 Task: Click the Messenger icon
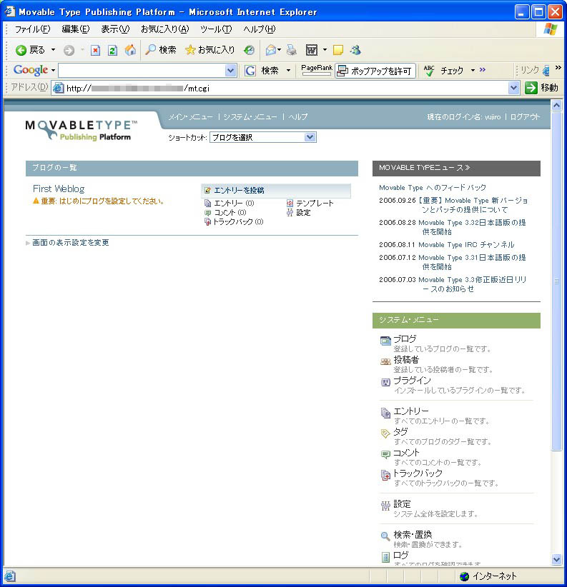(355, 50)
